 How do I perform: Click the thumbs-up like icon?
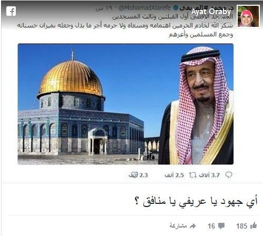click(254, 225)
